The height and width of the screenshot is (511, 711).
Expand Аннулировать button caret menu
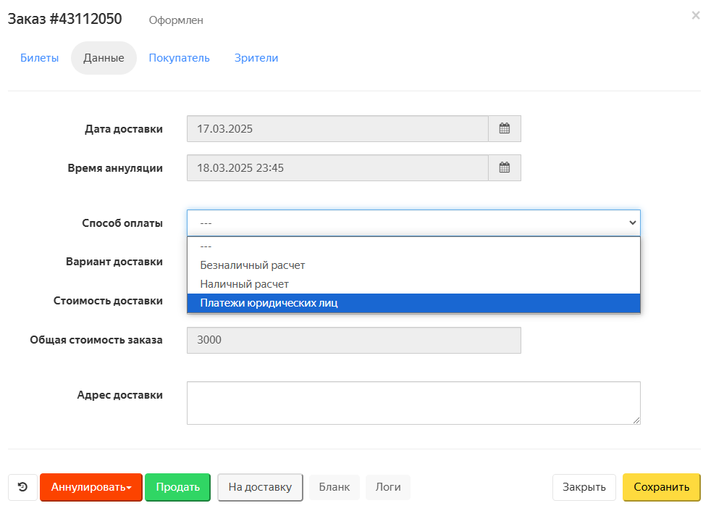click(129, 487)
